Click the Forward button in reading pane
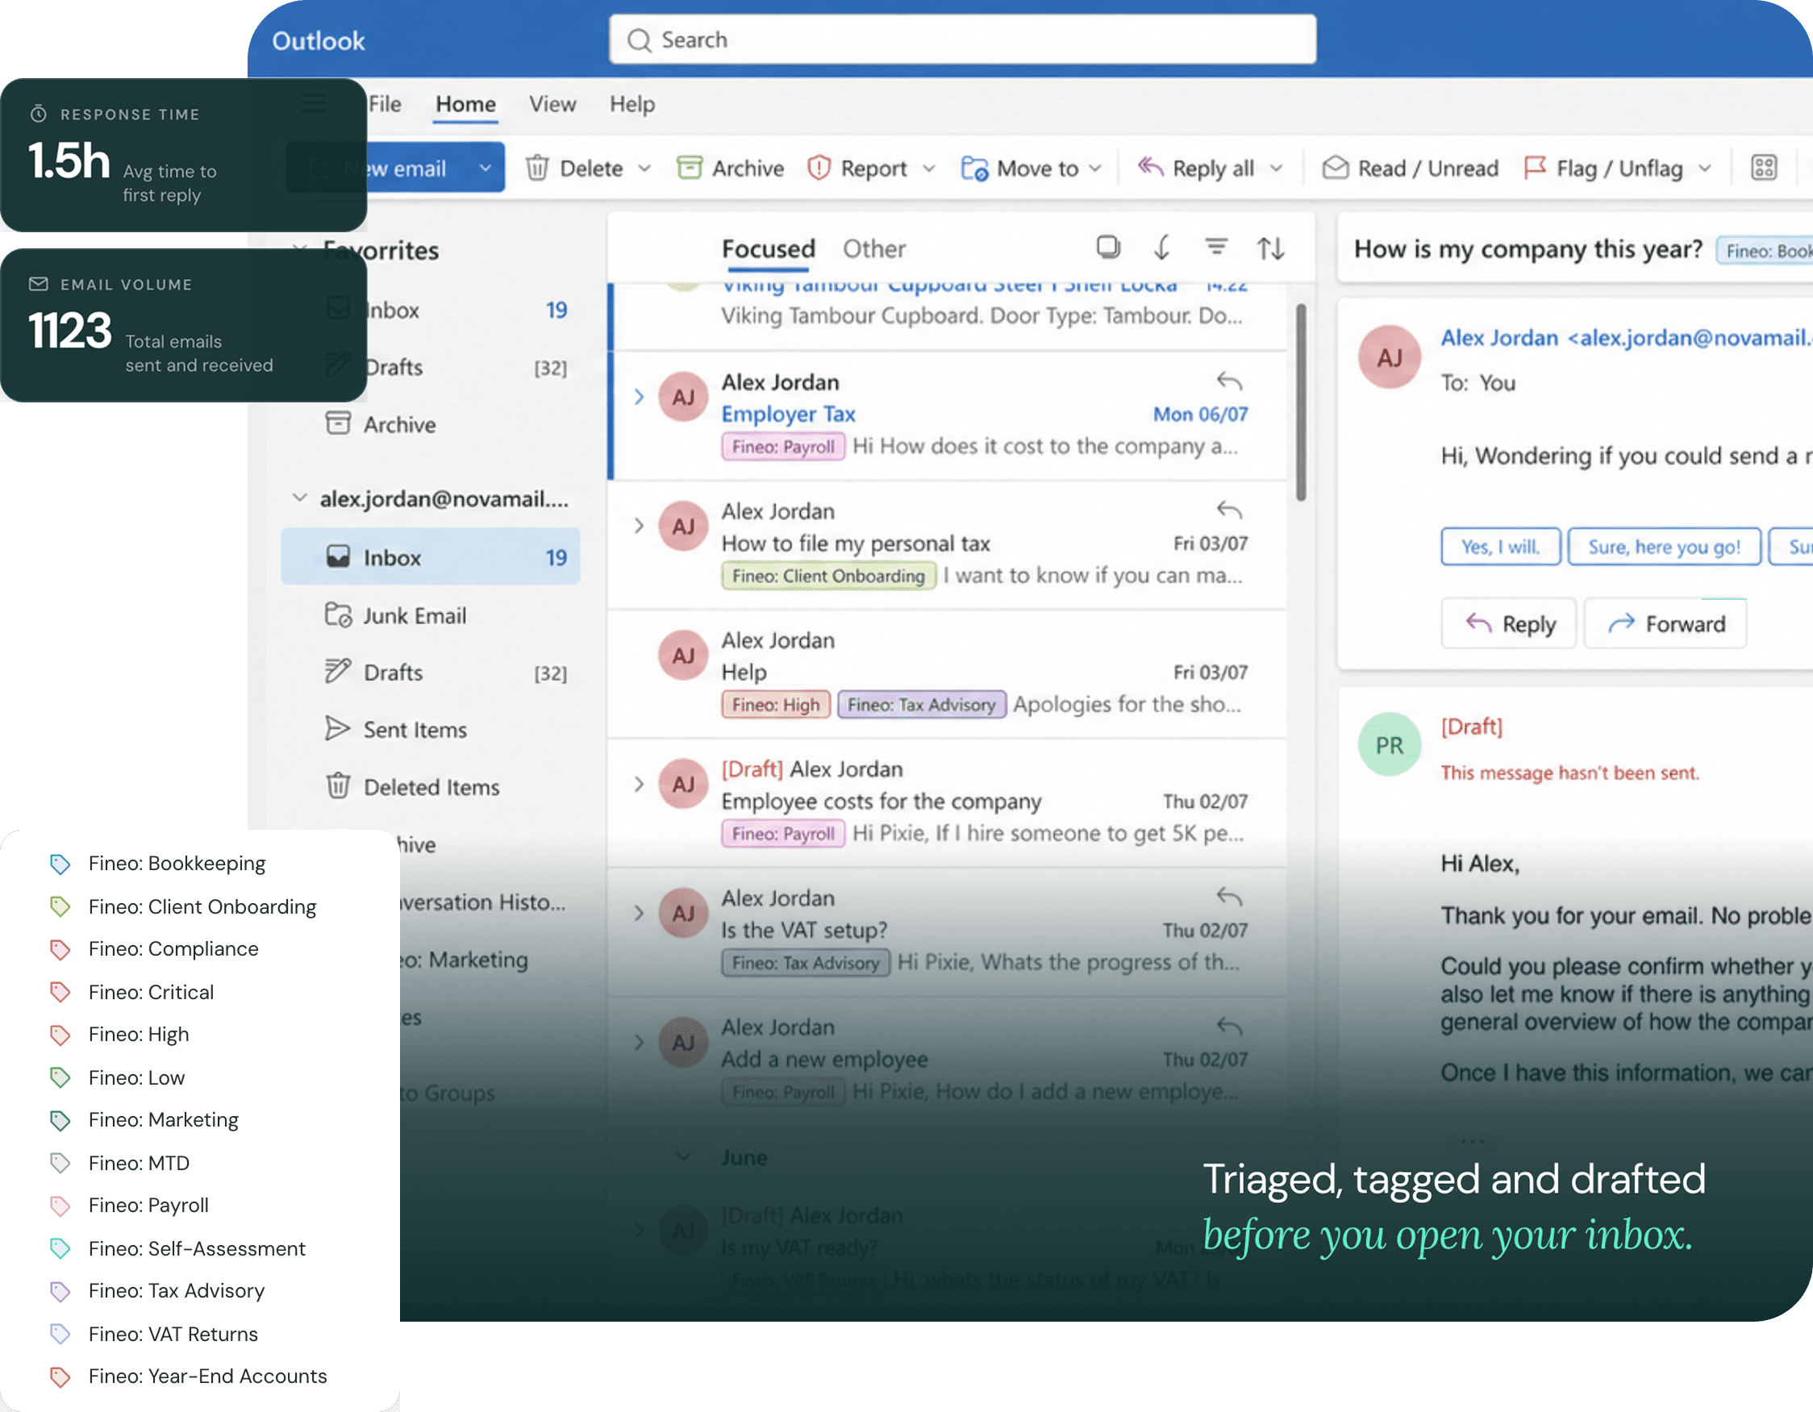 pyautogui.click(x=1665, y=623)
